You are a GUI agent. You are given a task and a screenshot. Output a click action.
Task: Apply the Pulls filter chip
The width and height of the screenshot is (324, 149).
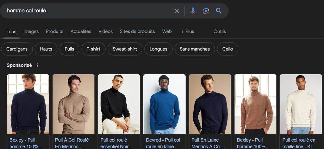point(69,49)
